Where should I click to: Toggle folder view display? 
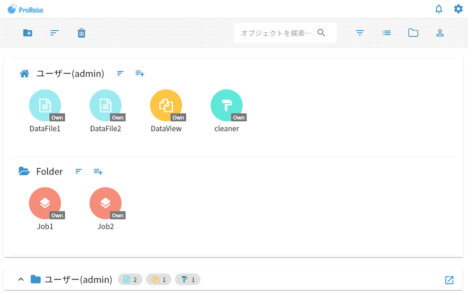pyautogui.click(x=413, y=33)
